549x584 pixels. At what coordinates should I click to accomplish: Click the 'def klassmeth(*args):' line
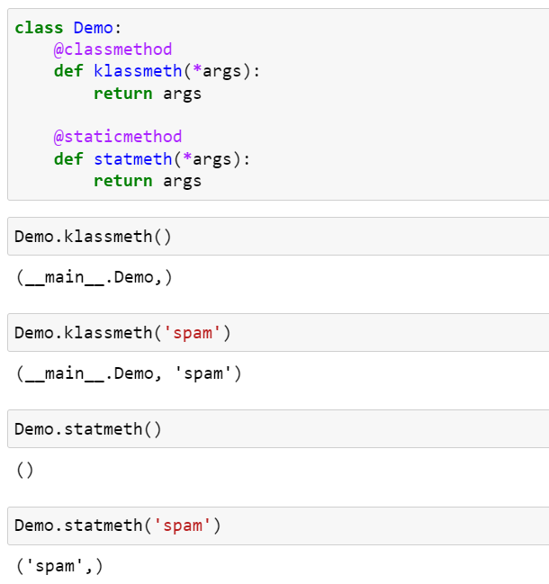coord(157,71)
